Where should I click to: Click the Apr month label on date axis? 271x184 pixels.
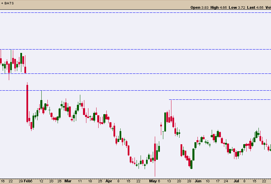click(109, 181)
